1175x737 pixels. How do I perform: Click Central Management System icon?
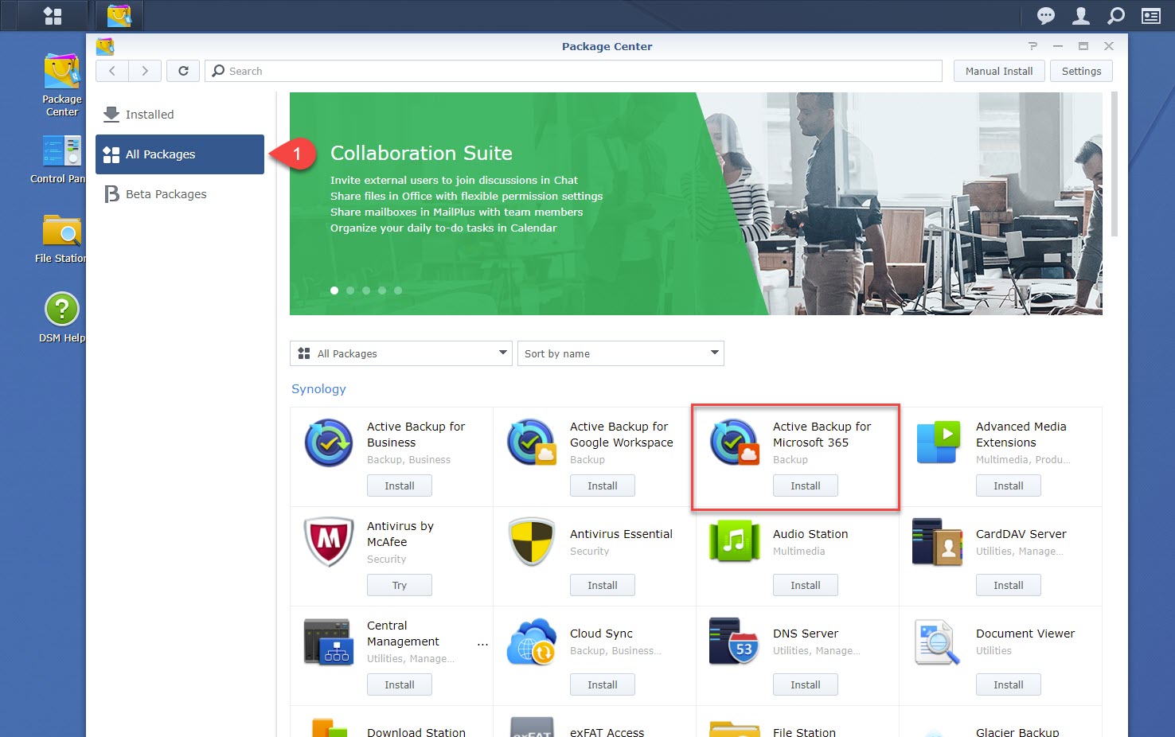(329, 641)
